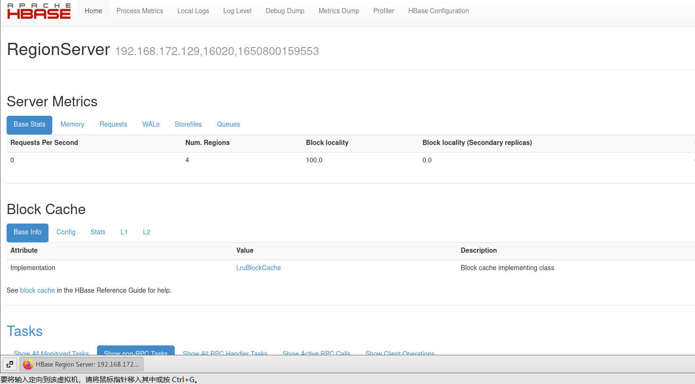
Task: Follow the block cache reference guide link
Action: (x=38, y=290)
